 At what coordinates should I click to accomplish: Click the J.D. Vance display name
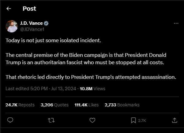(x=31, y=23)
